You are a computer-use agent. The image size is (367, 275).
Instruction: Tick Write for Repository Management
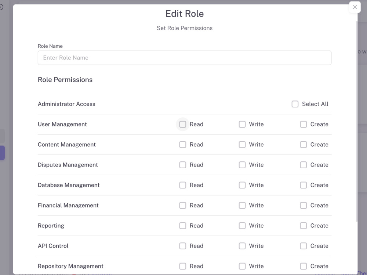[242, 266]
